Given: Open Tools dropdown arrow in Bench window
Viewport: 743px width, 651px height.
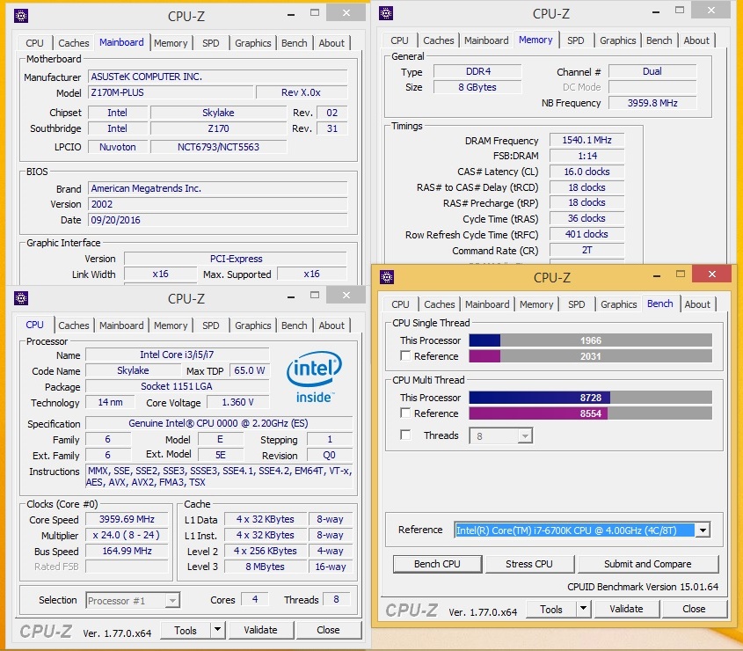Looking at the screenshot, I should coord(584,608).
